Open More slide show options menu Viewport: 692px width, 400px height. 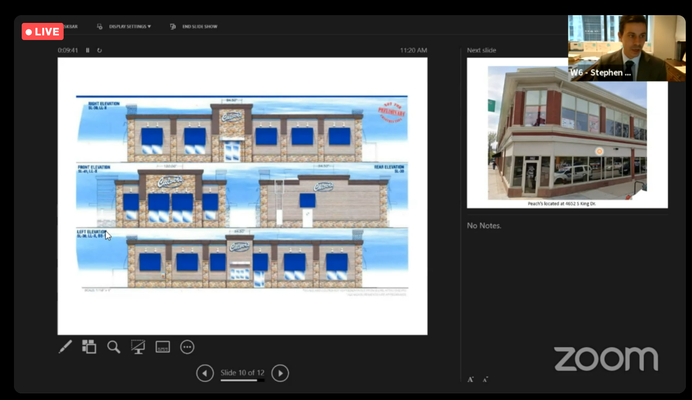click(x=187, y=347)
